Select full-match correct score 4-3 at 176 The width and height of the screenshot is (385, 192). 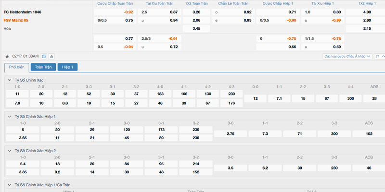231,103
